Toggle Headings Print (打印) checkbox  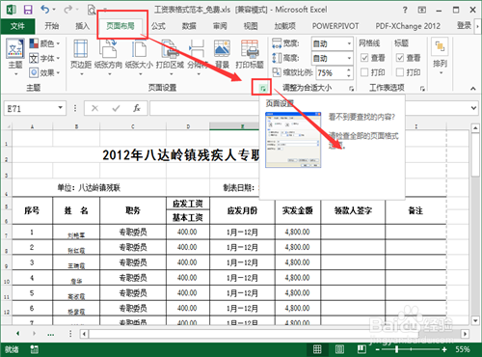[x=400, y=72]
